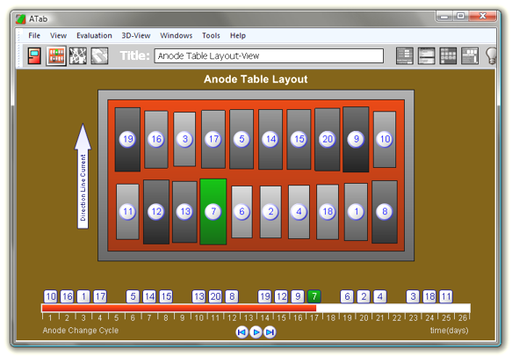Open the Tools menu
The image size is (512, 357).
(x=211, y=35)
